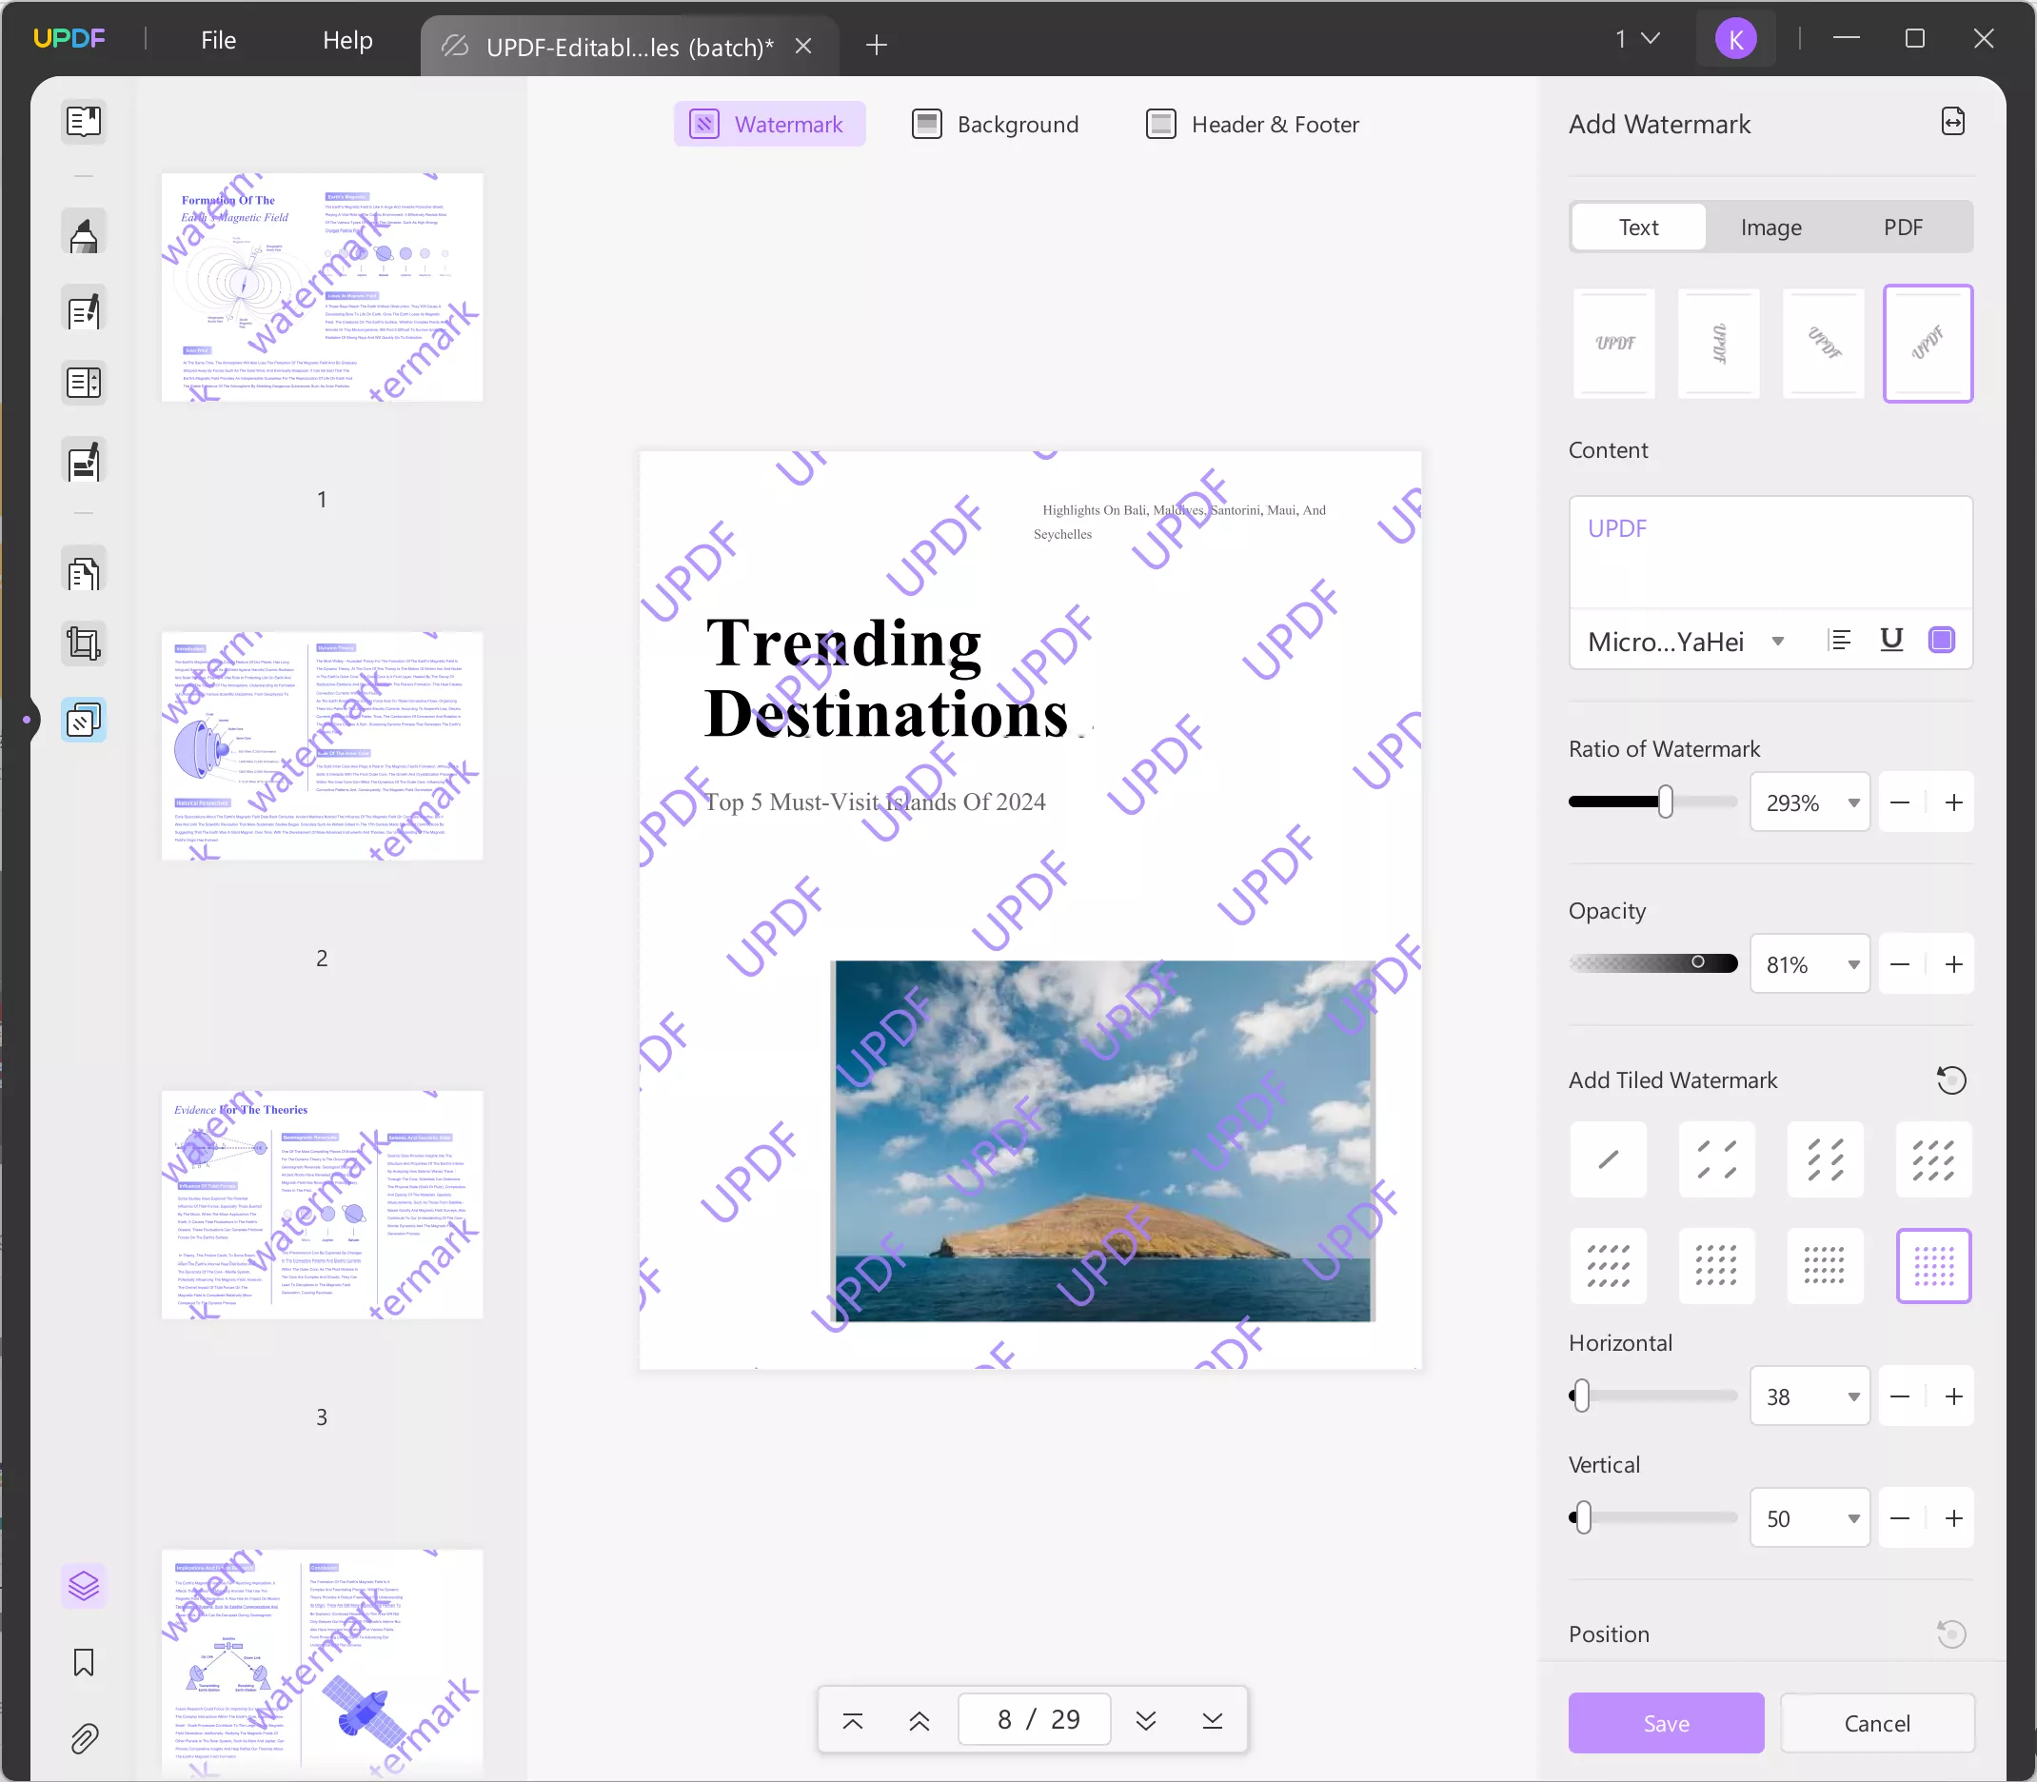This screenshot has height=1782, width=2037.
Task: Open the Prepare Form tool icon
Action: click(84, 383)
